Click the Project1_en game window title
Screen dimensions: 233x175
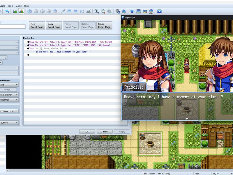pos(130,17)
